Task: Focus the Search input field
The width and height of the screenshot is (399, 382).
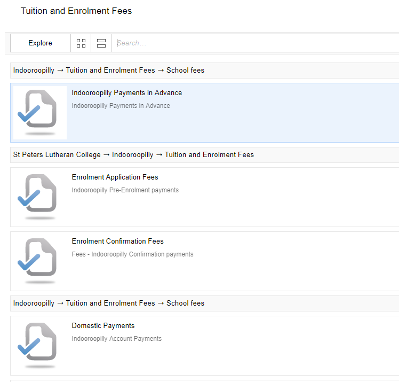Action: [x=255, y=43]
